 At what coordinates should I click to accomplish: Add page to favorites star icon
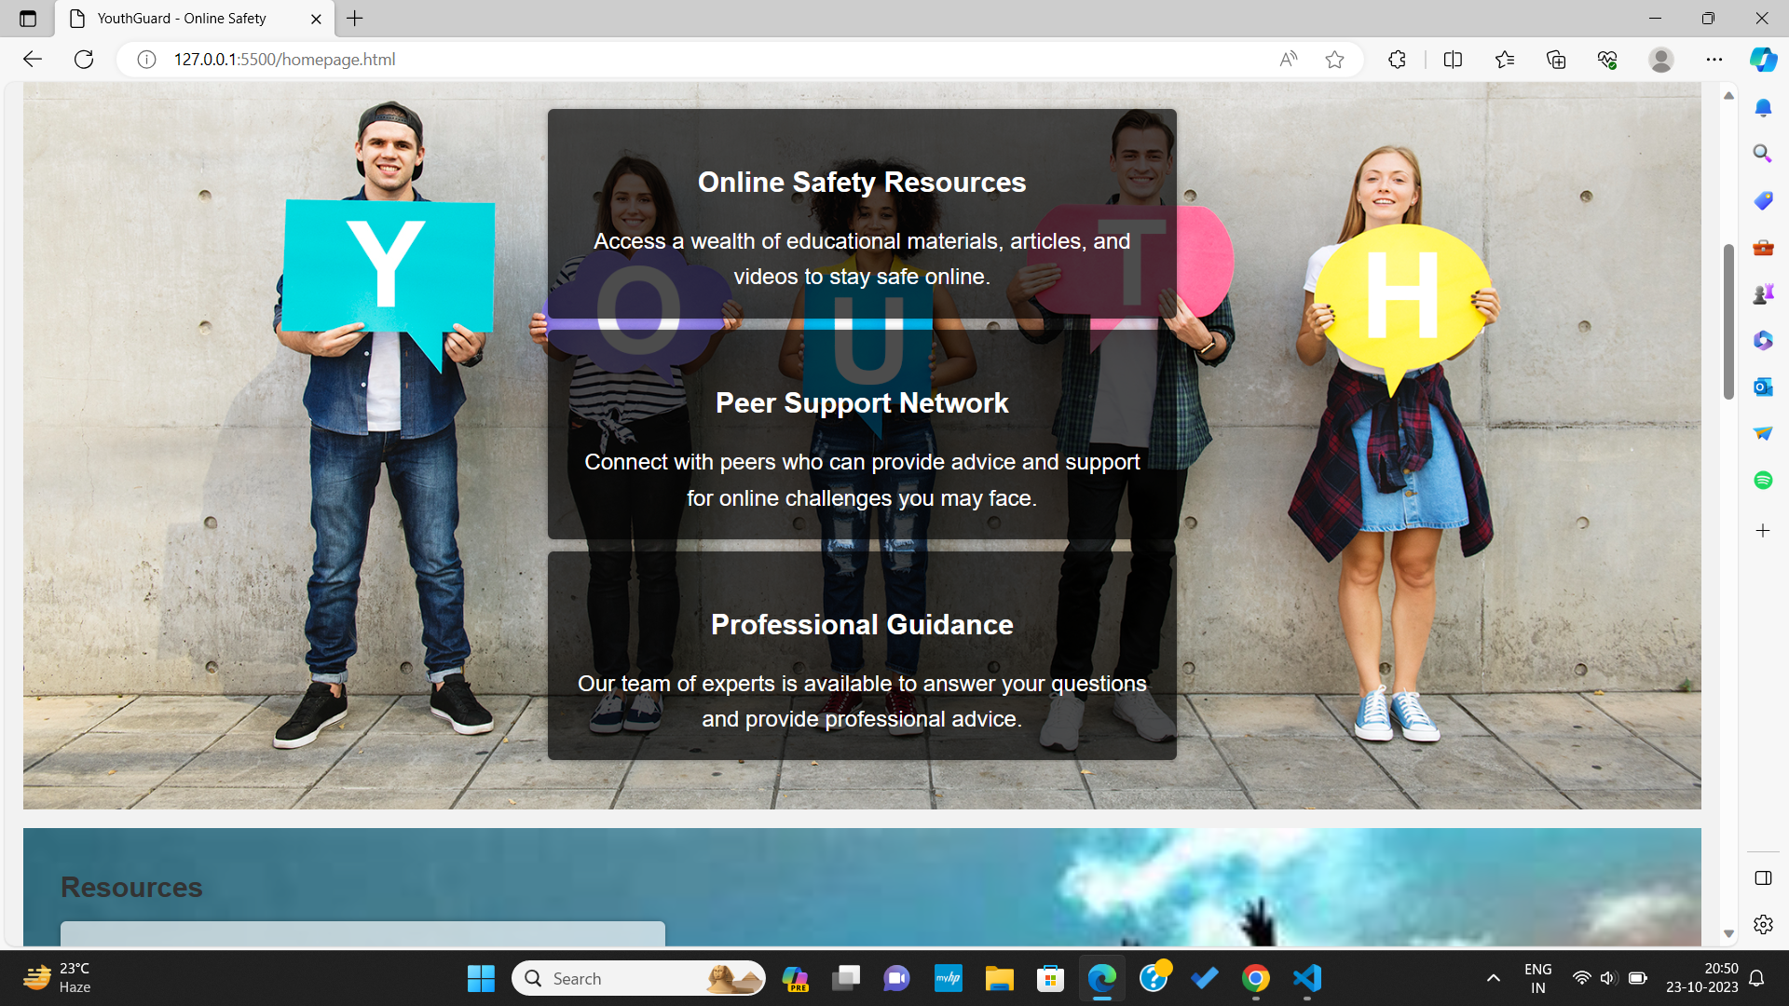pyautogui.click(x=1334, y=60)
